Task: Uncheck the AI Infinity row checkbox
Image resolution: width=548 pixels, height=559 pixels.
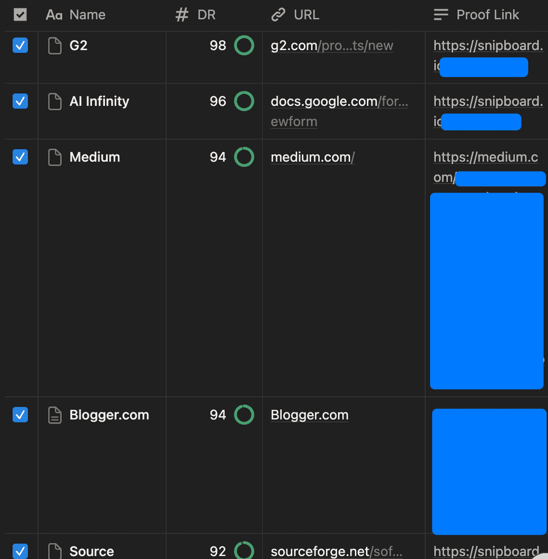Action: tap(20, 101)
